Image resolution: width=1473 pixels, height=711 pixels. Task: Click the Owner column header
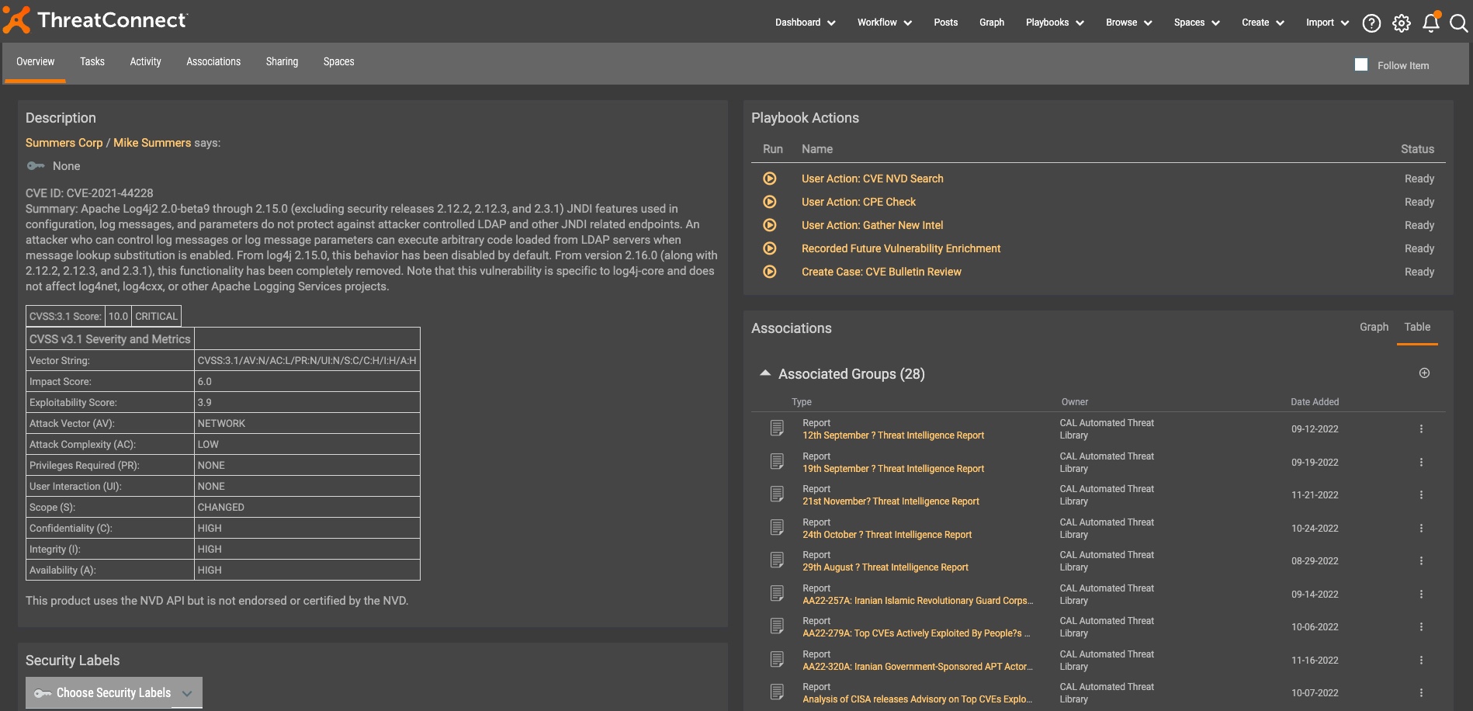1075,402
